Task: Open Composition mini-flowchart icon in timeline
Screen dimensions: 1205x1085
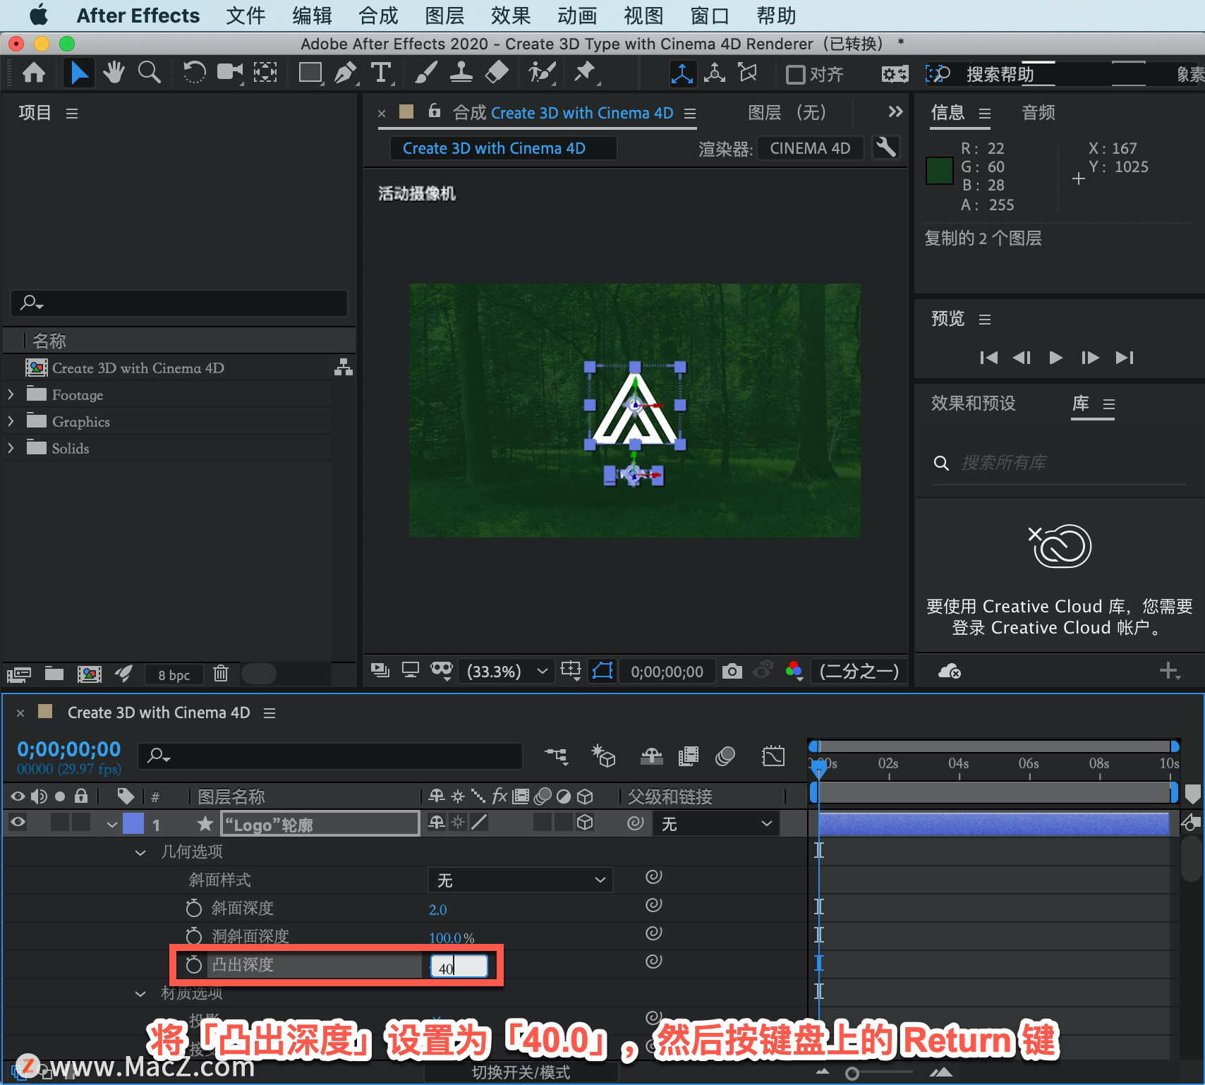Action: click(x=557, y=756)
